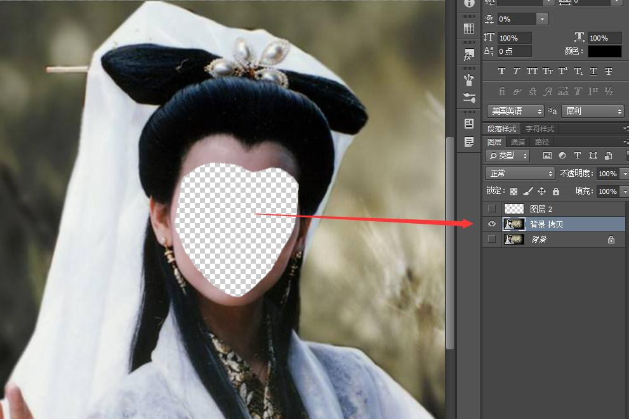This screenshot has width=629, height=419.
Task: Apply Underline text style
Action: click(593, 72)
